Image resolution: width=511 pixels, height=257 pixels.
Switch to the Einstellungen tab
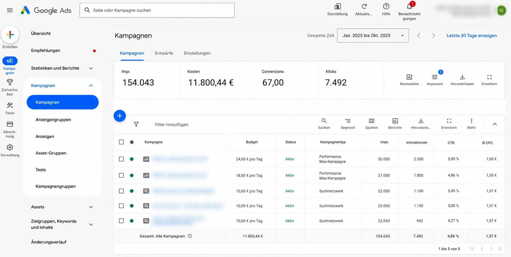[197, 53]
